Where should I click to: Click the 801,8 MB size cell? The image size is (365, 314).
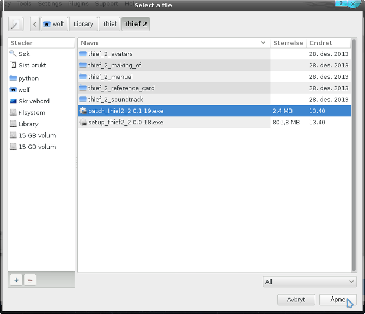tap(286, 122)
